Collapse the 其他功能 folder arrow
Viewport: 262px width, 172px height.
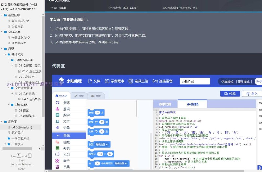[x=9, y=105]
